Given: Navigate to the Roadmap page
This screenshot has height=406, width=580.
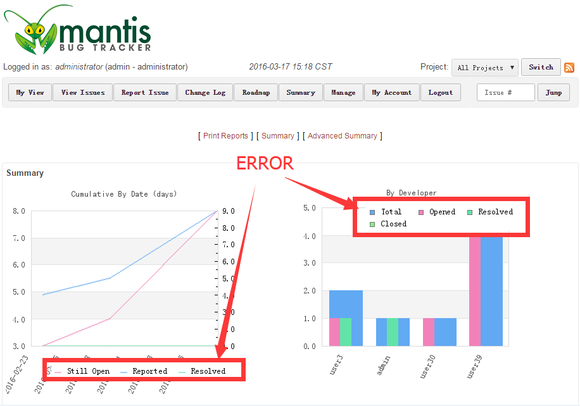Looking at the screenshot, I should [x=256, y=92].
